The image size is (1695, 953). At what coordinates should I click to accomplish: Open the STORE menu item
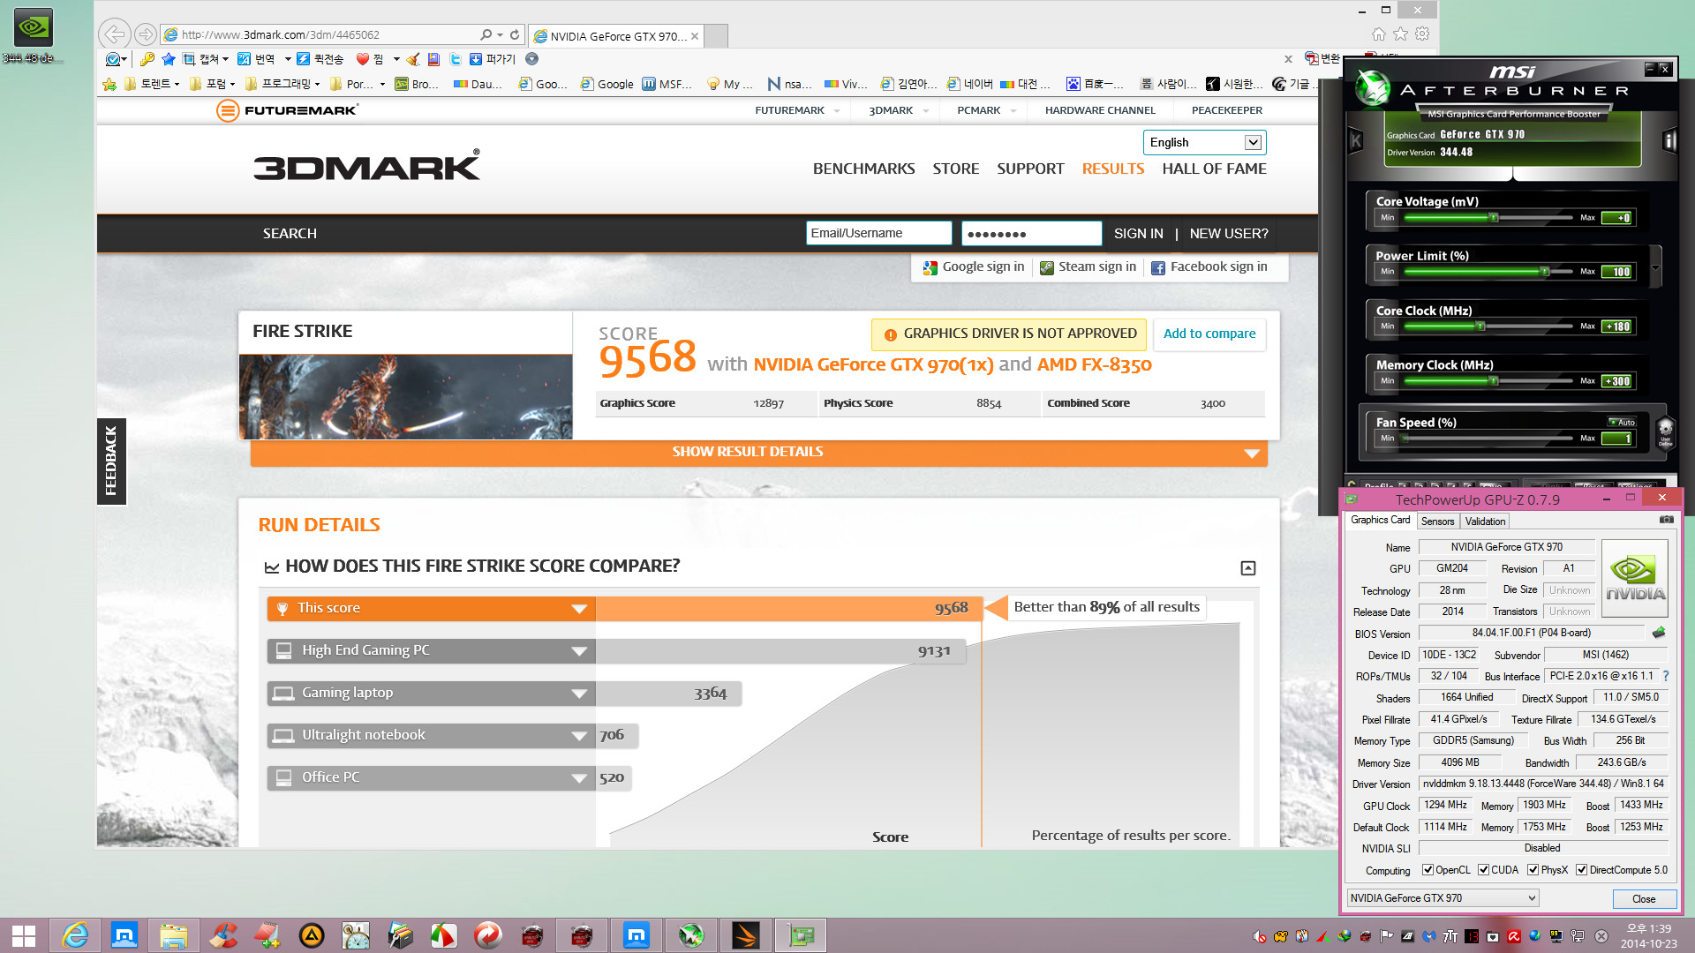click(x=955, y=169)
